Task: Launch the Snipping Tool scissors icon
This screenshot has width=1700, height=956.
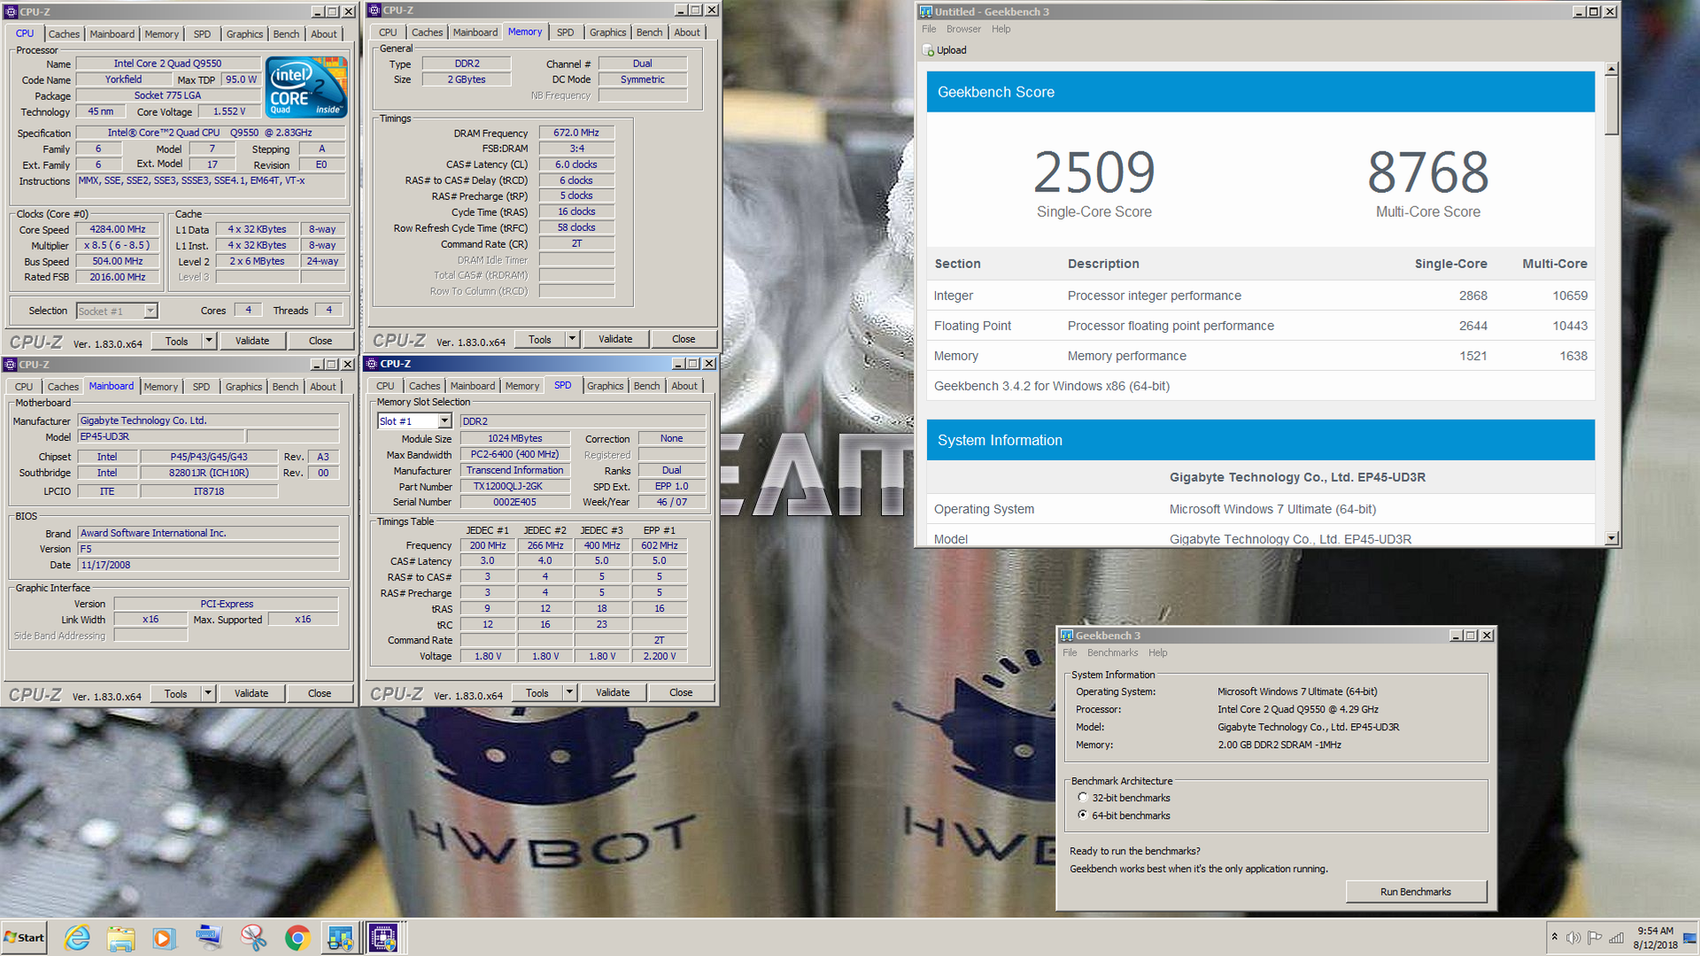Action: pos(253,937)
